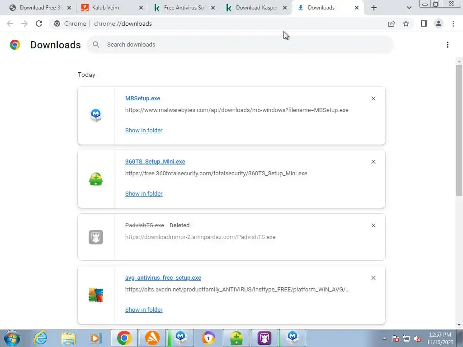The width and height of the screenshot is (463, 347).
Task: Show 360TS_Setup_Mini.exe in folder
Action: pyautogui.click(x=144, y=193)
